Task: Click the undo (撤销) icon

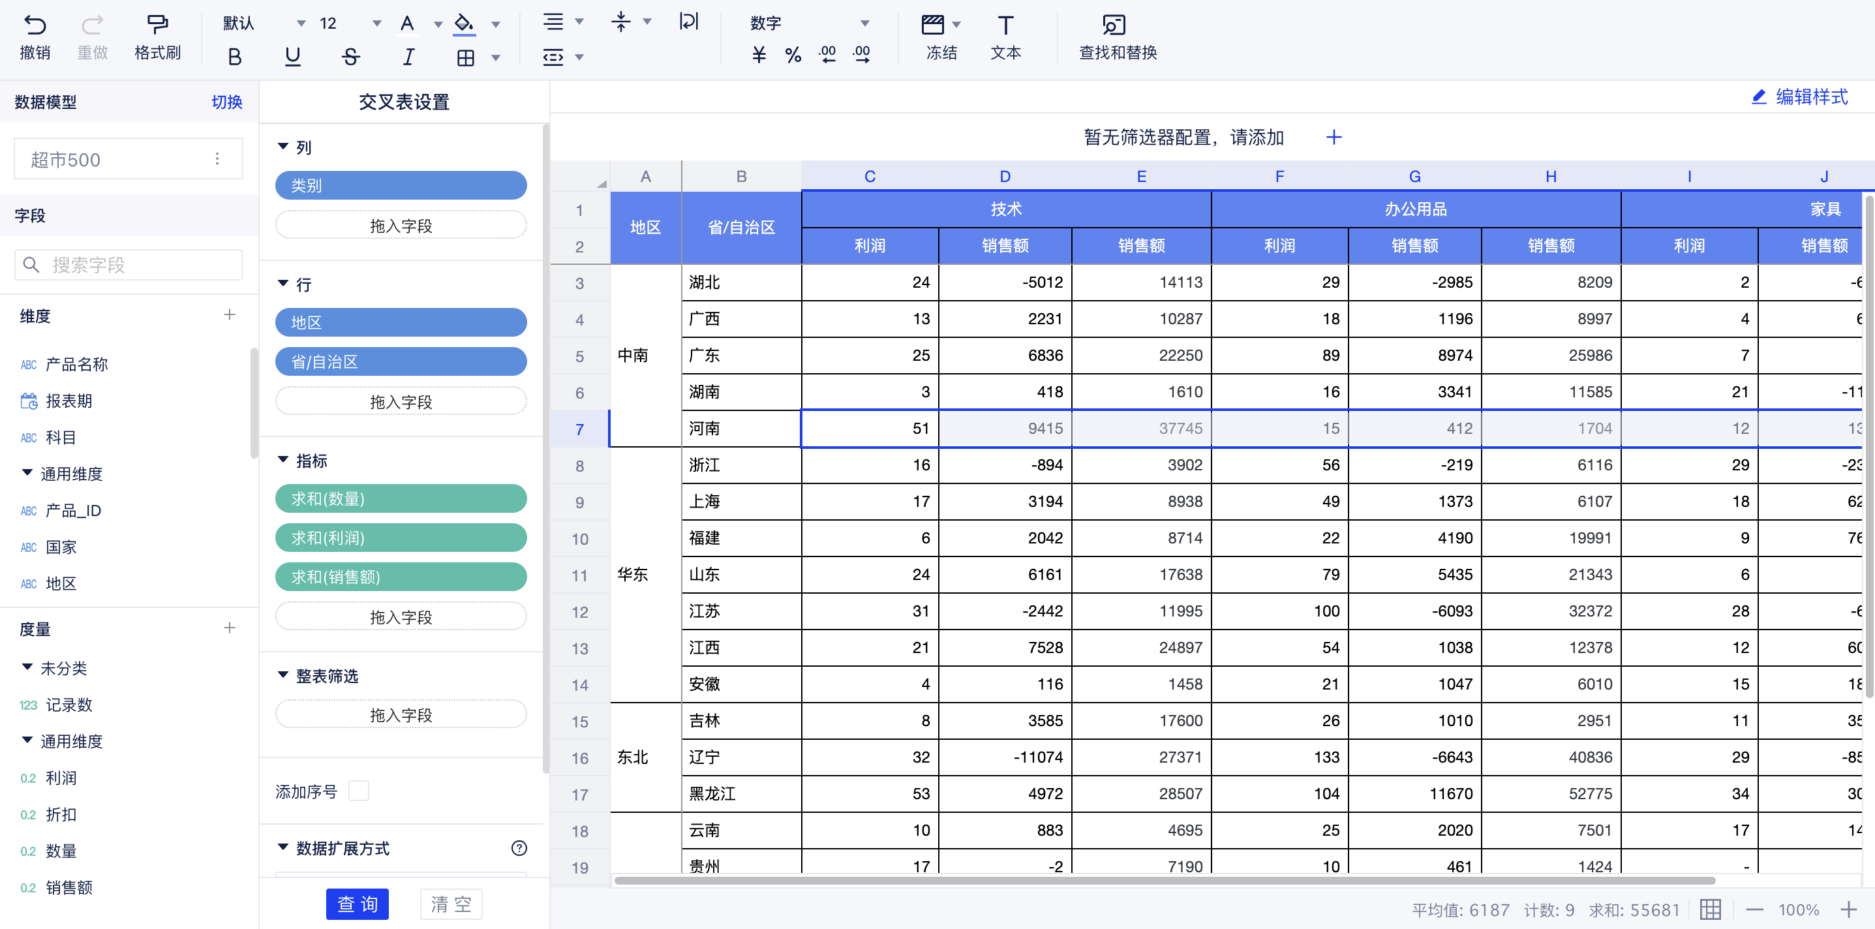Action: point(34,25)
